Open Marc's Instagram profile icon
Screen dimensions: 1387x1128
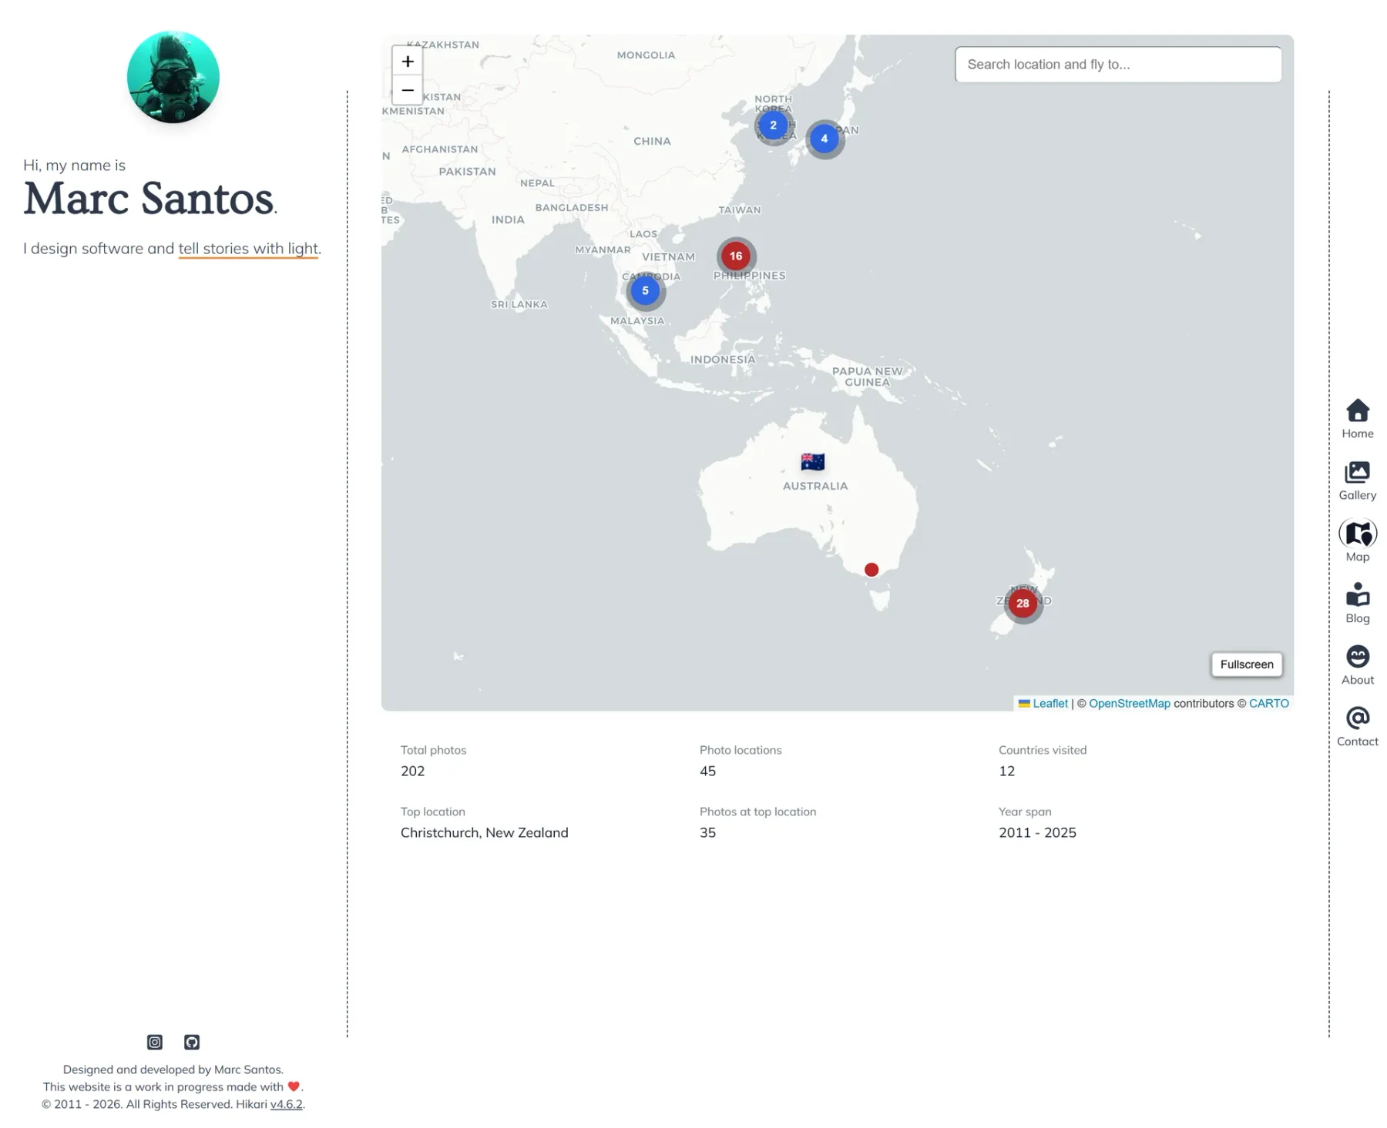[x=154, y=1042]
